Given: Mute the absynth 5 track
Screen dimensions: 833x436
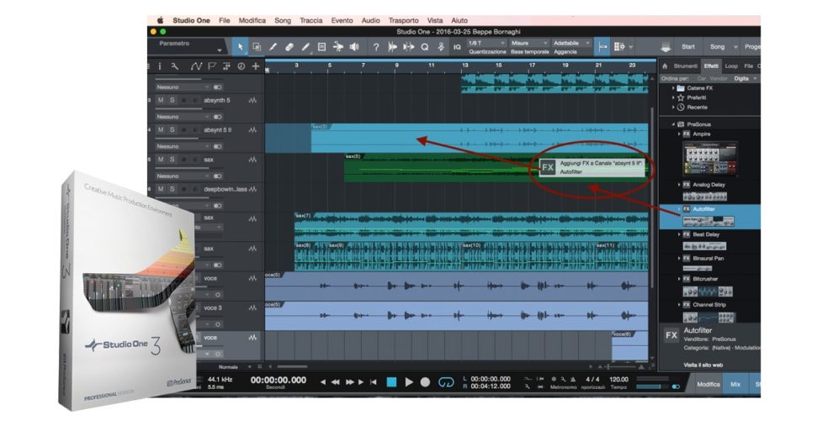Looking at the screenshot, I should click(x=160, y=100).
